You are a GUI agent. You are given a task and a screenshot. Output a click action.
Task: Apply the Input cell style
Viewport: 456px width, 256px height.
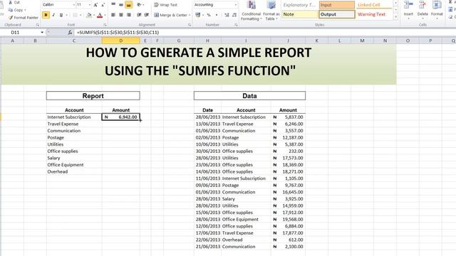click(337, 5)
